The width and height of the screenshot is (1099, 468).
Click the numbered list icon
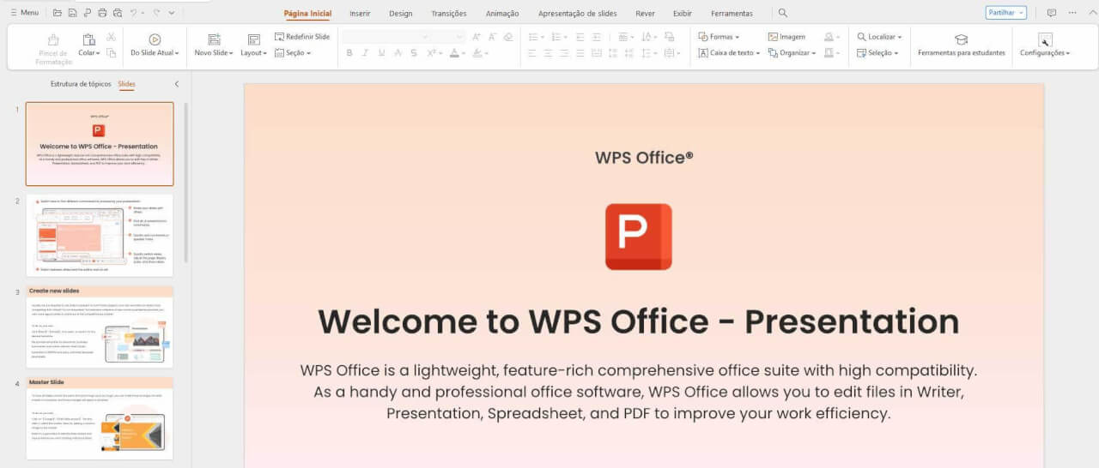tap(556, 37)
